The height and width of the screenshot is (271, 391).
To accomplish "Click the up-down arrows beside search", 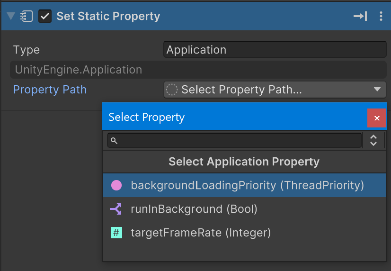I will [373, 140].
